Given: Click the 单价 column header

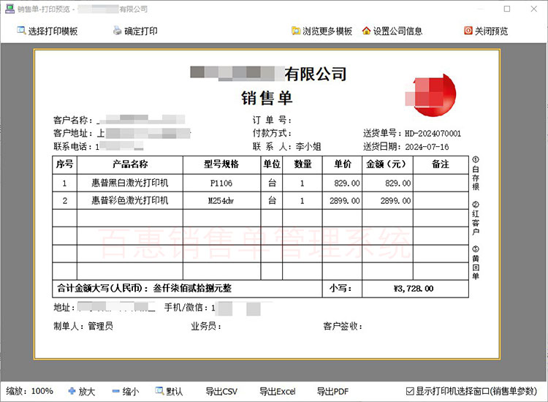Looking at the screenshot, I should coord(343,164).
